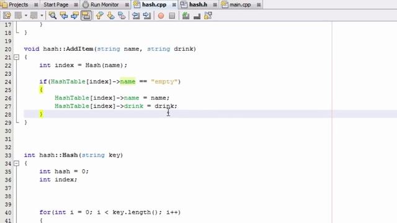Close the Start Page tab

(76, 5)
